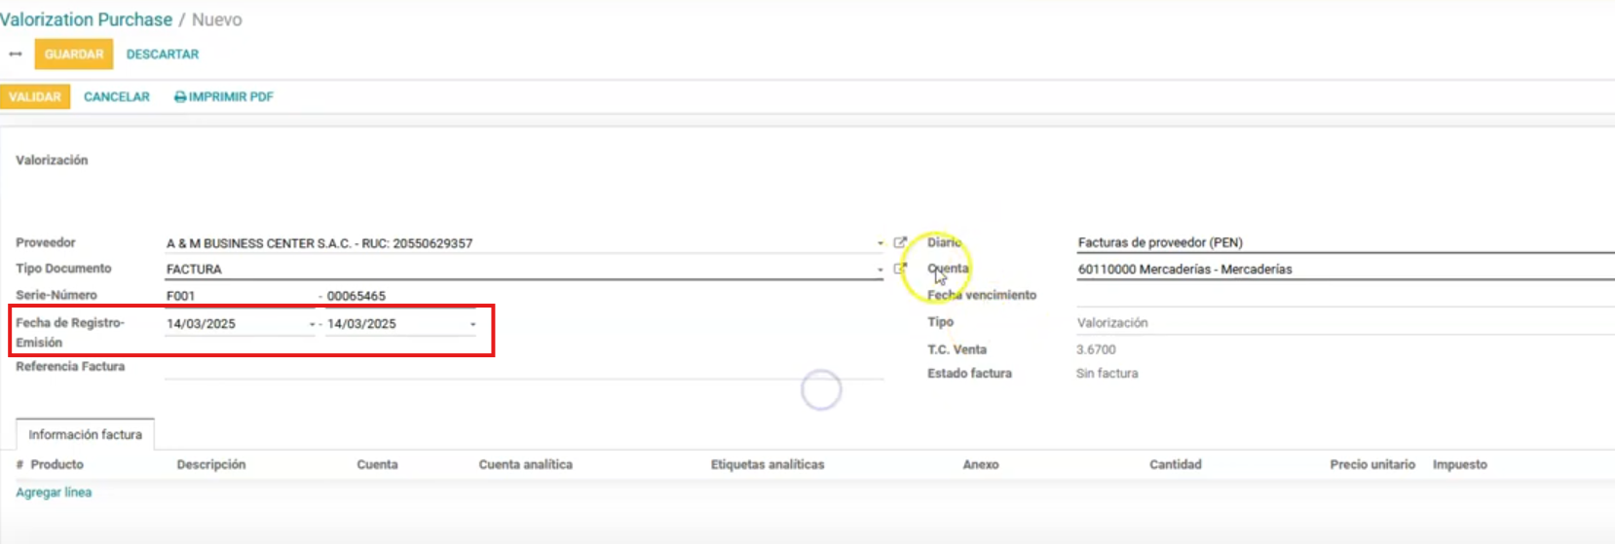Viewport: 1615px width, 544px height.
Task: Open external link icon beside Proveedor field
Action: [x=900, y=242]
